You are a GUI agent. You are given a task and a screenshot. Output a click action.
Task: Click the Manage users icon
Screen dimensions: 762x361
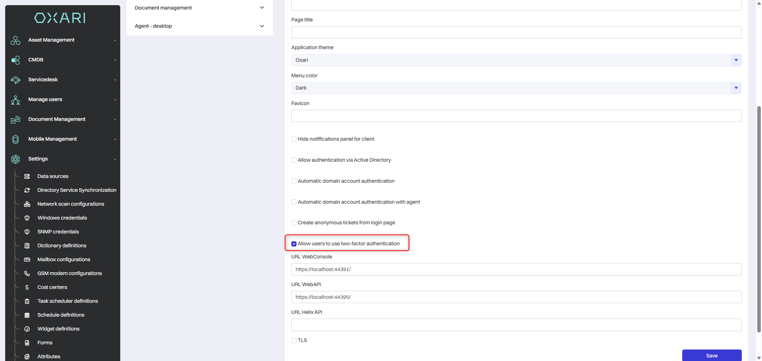click(15, 100)
